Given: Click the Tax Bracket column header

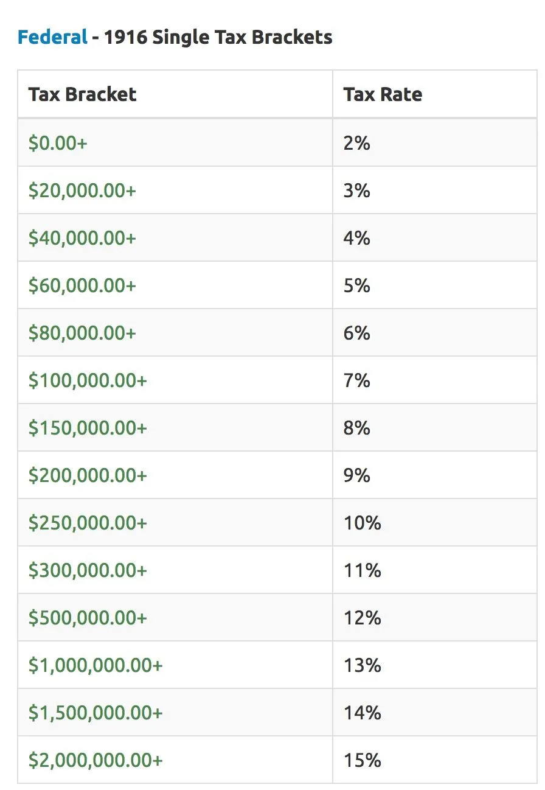Looking at the screenshot, I should pos(82,94).
